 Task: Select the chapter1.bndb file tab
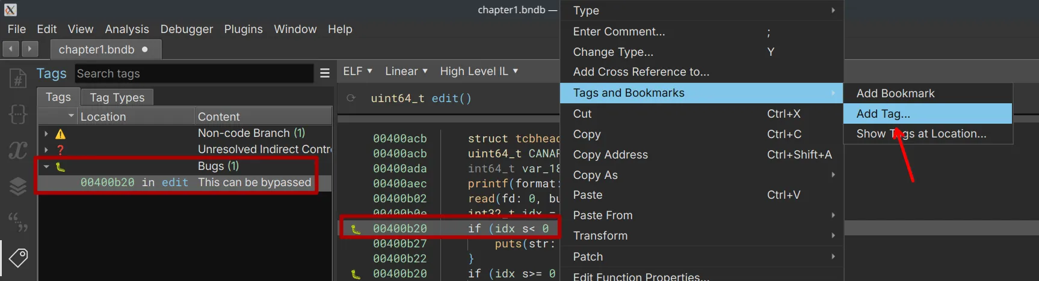[x=105, y=49]
